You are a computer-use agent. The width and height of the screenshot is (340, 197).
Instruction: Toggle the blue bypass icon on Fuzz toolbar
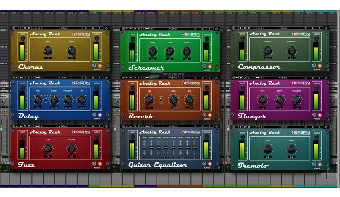tap(106, 126)
